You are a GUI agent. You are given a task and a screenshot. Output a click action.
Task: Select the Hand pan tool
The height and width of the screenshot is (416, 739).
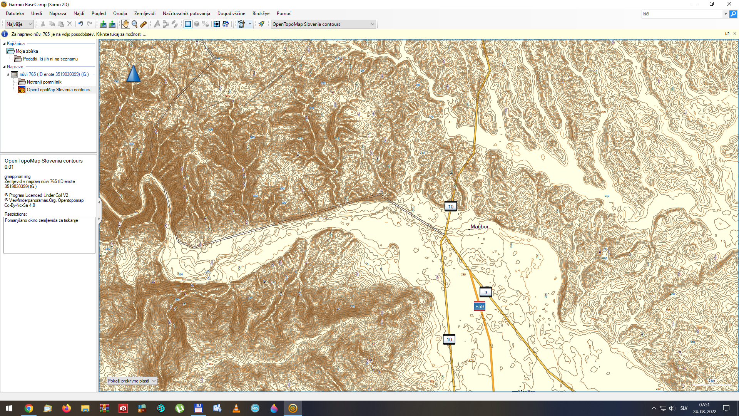coord(125,24)
